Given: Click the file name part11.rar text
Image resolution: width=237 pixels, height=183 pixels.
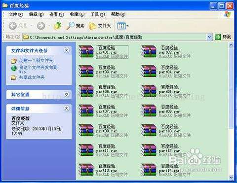Looking at the screenshot, I should 107,151.
